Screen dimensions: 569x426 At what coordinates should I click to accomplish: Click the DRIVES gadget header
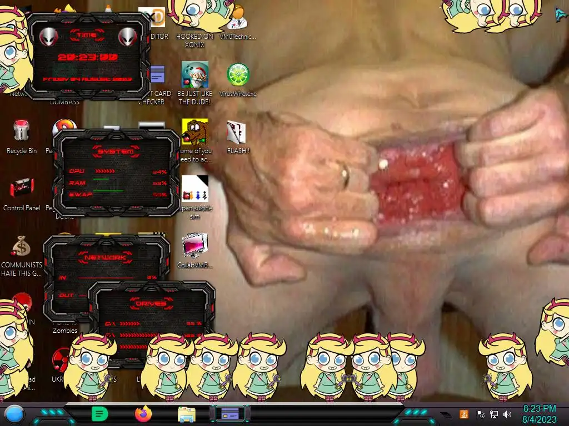(151, 303)
